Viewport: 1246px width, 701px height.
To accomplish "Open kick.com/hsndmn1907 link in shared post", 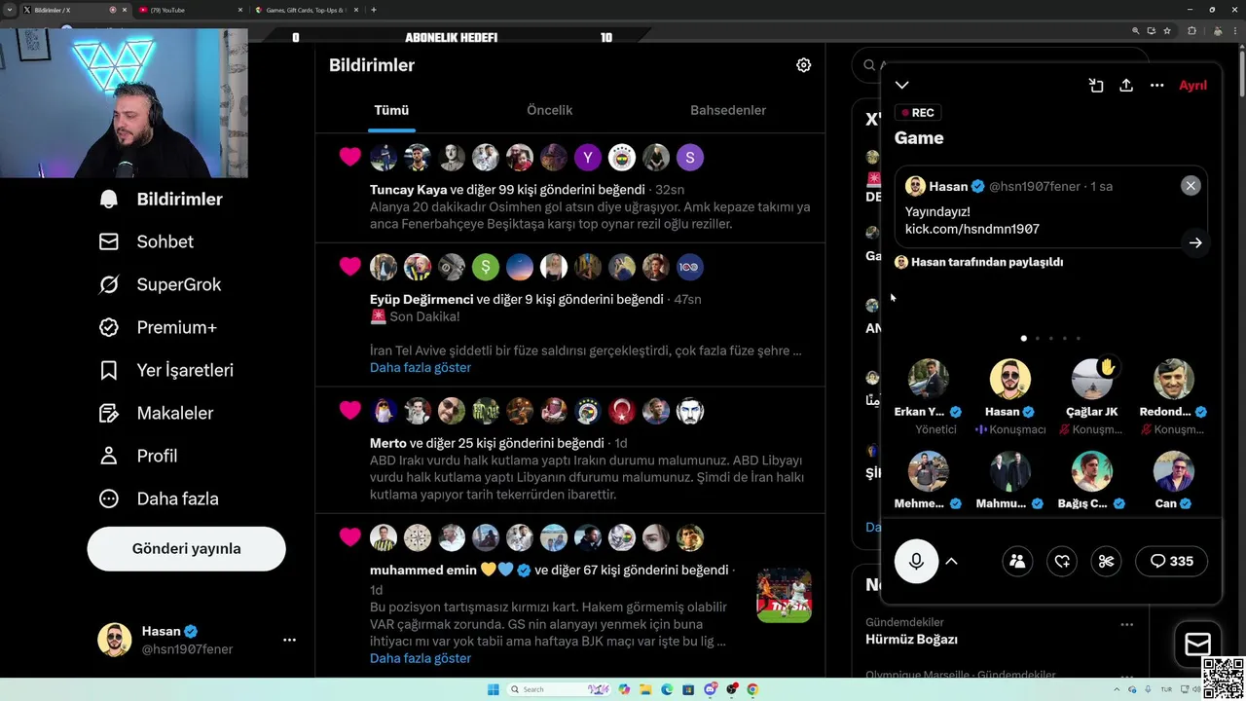I will click(x=971, y=229).
